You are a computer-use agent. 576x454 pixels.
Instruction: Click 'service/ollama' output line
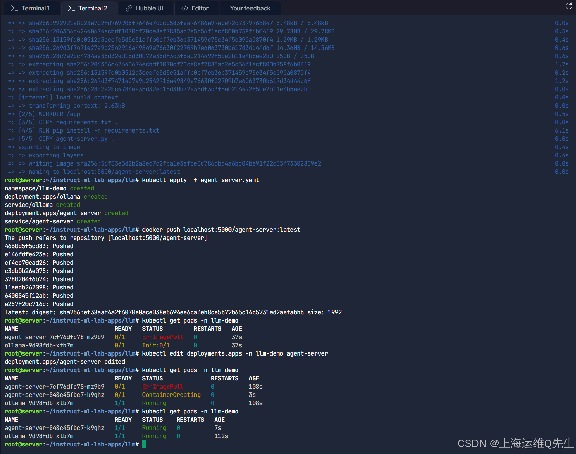[x=42, y=205]
